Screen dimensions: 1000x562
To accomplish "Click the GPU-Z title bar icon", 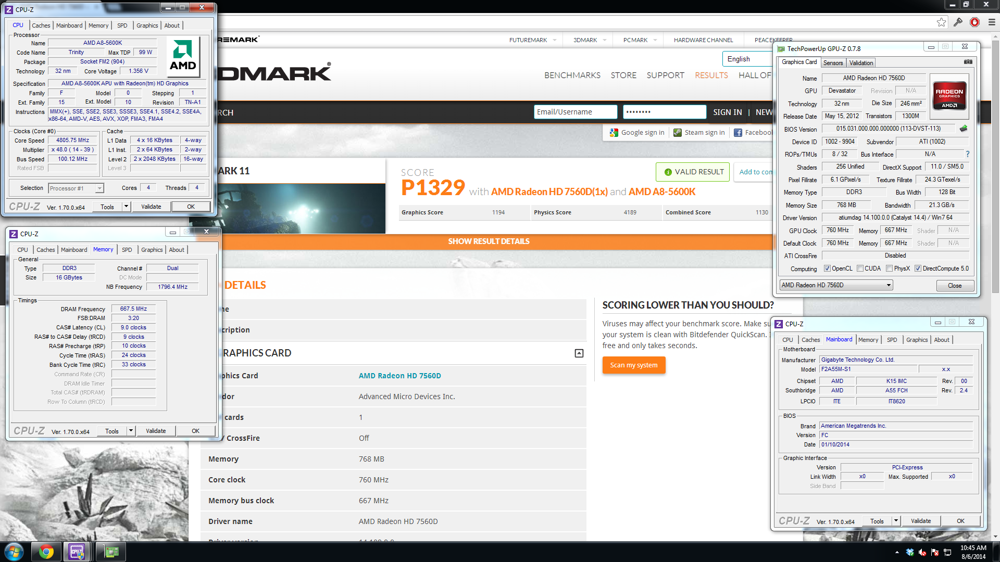I will (x=781, y=49).
